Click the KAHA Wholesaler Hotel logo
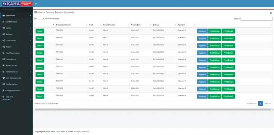Screen dimensions: 274x135 click(x=17, y=4)
